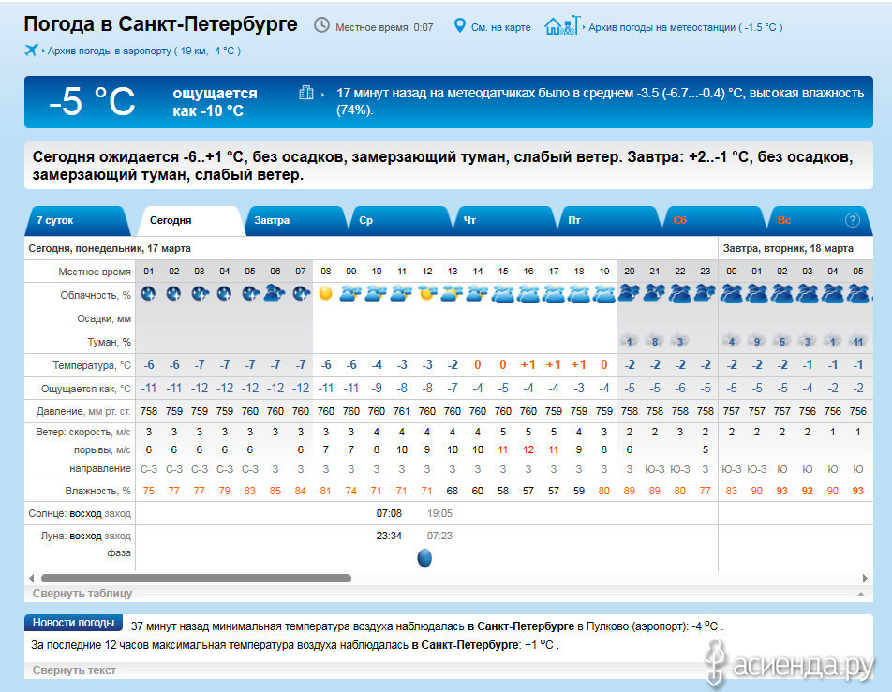Screen dimensions: 892x692
Task: Click cloudiness icon at hour 01 today
Action: coord(148,293)
